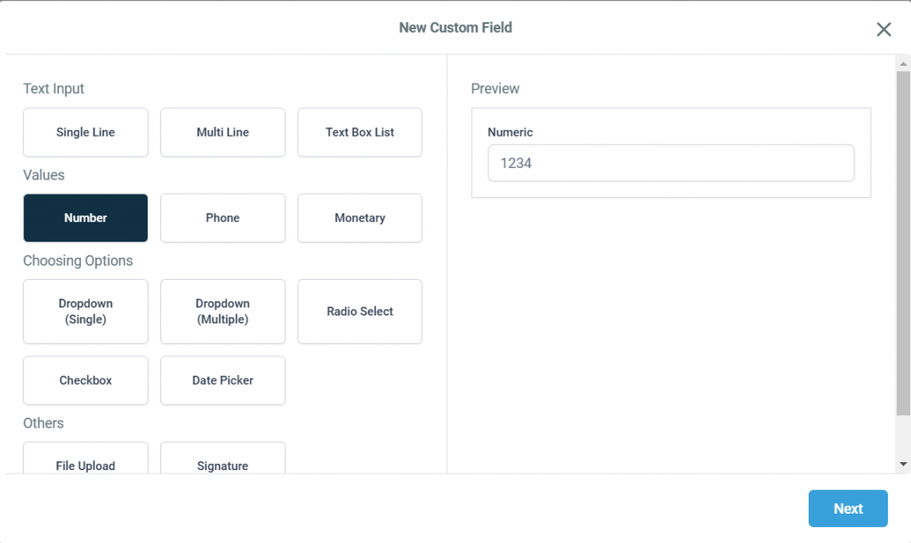
Task: Click the Numeric preview input field
Action: click(671, 164)
